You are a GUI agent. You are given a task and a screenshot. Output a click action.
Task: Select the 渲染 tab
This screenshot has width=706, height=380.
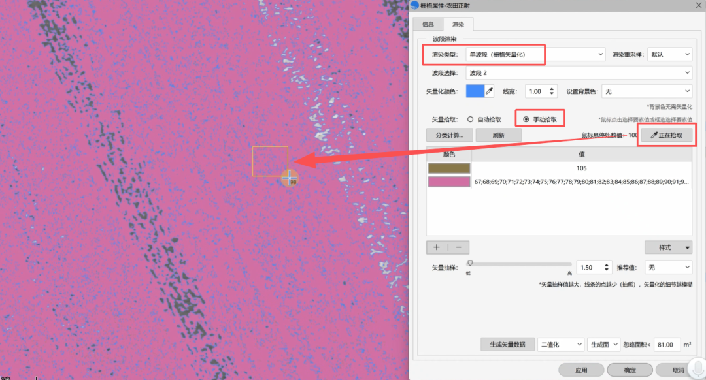[458, 24]
